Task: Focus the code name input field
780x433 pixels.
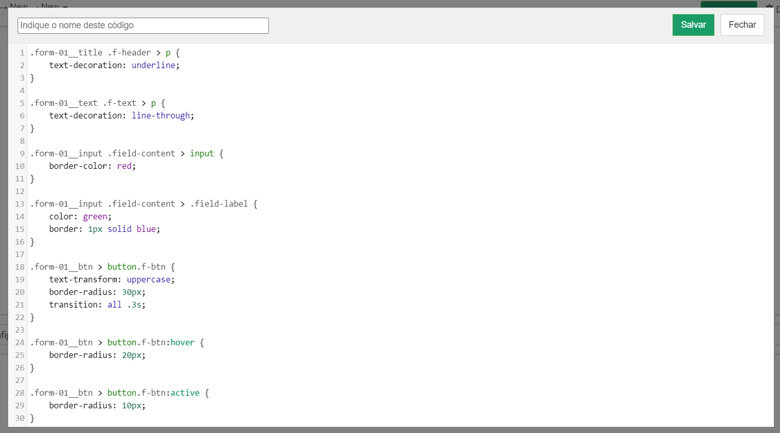Action: [x=143, y=25]
